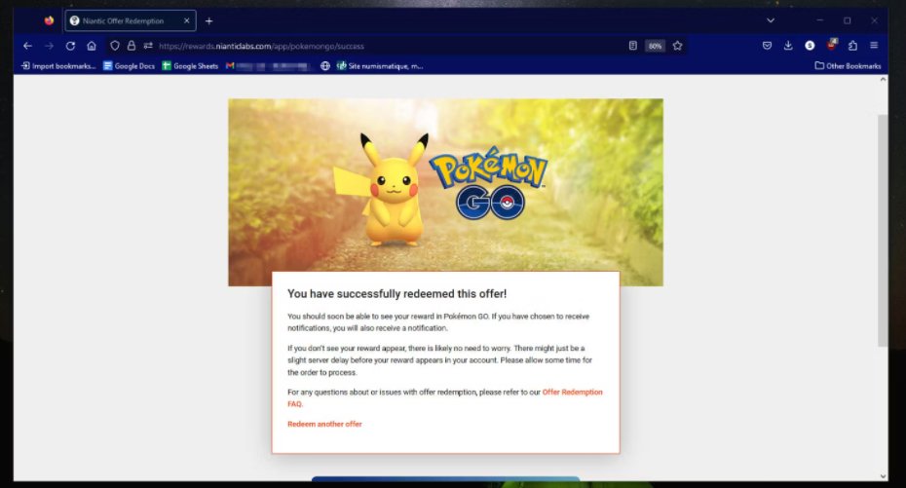Minimize the Firefox window
Image resolution: width=906 pixels, height=488 pixels.
click(820, 20)
